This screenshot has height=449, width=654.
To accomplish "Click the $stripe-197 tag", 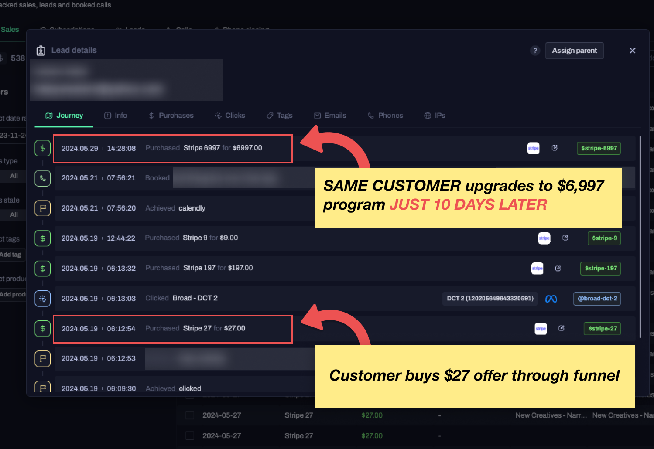I will coord(600,269).
